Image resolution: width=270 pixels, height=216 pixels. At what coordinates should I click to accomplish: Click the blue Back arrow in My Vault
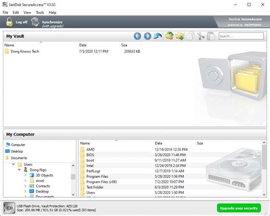[x=137, y=36]
